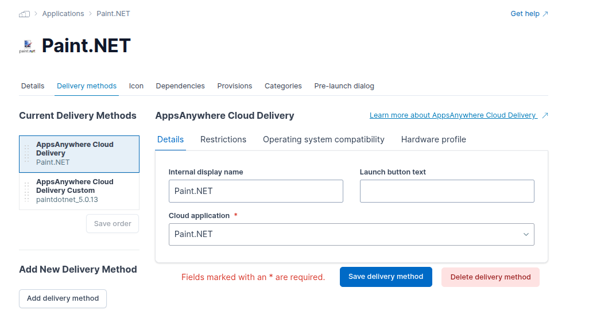Click Delete delivery method
Viewport: 589px width, 330px height.
tap(491, 277)
